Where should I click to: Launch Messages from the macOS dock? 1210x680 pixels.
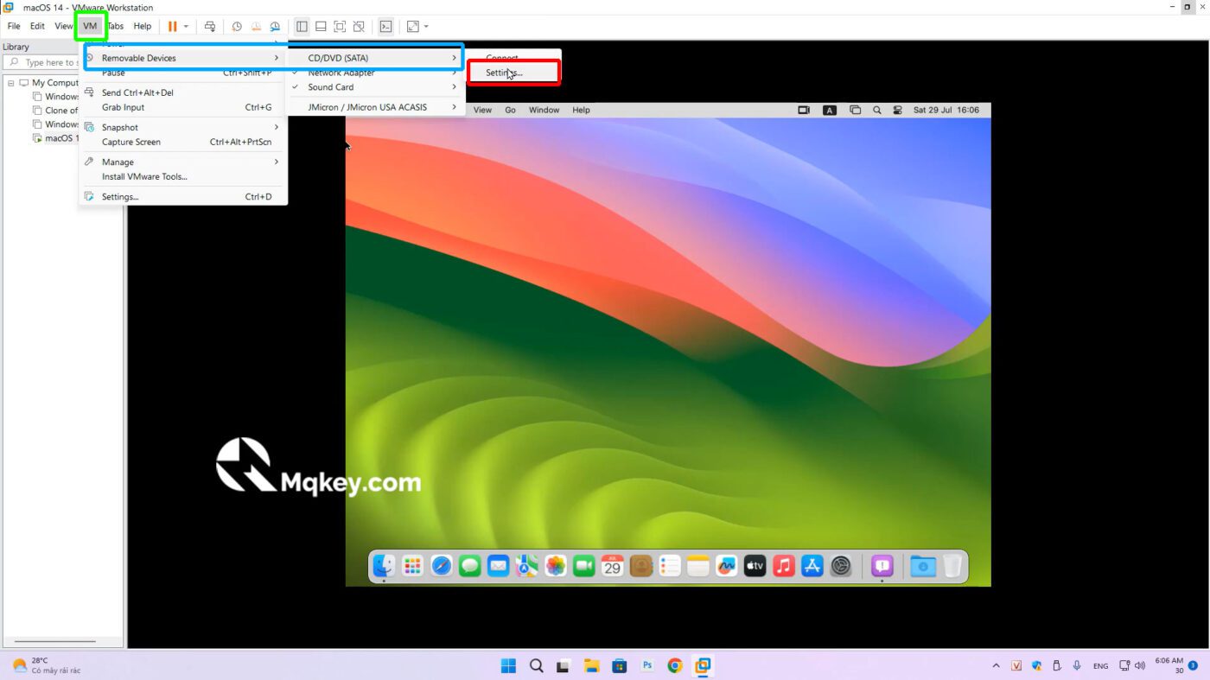click(x=470, y=566)
